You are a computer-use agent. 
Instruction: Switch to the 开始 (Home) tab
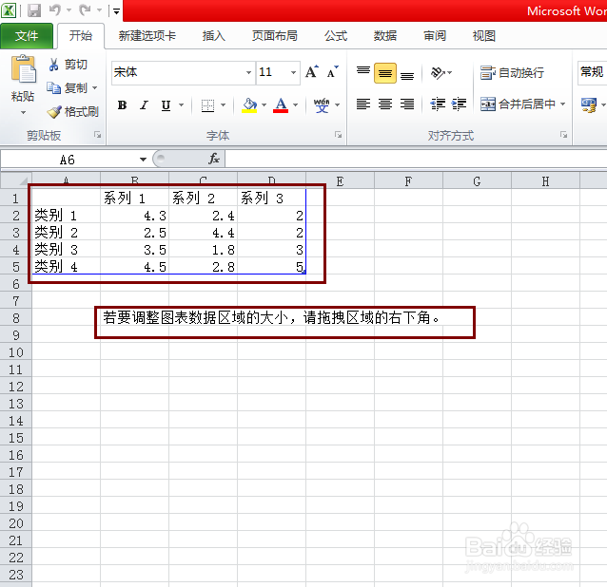coord(81,36)
